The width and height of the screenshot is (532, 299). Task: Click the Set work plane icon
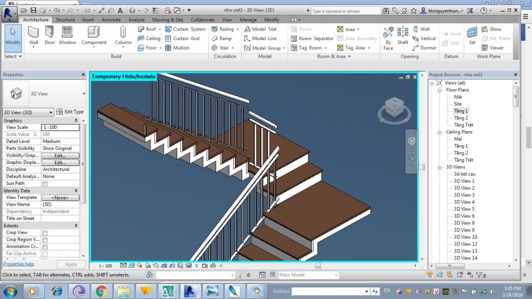point(472,35)
